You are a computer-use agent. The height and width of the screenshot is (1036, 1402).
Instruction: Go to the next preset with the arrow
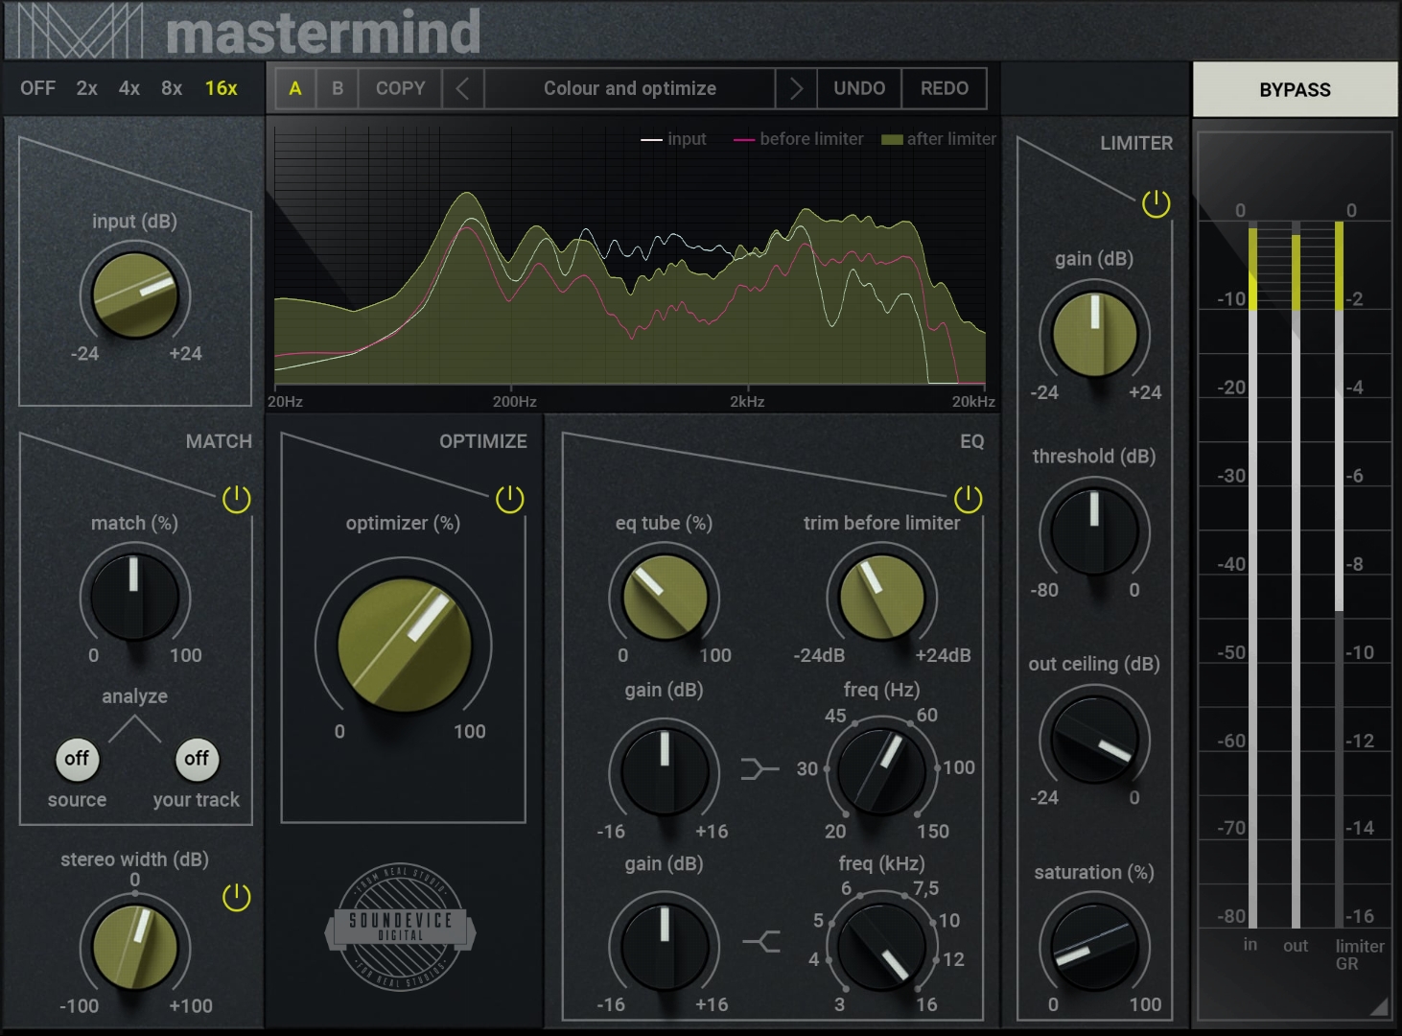(796, 88)
